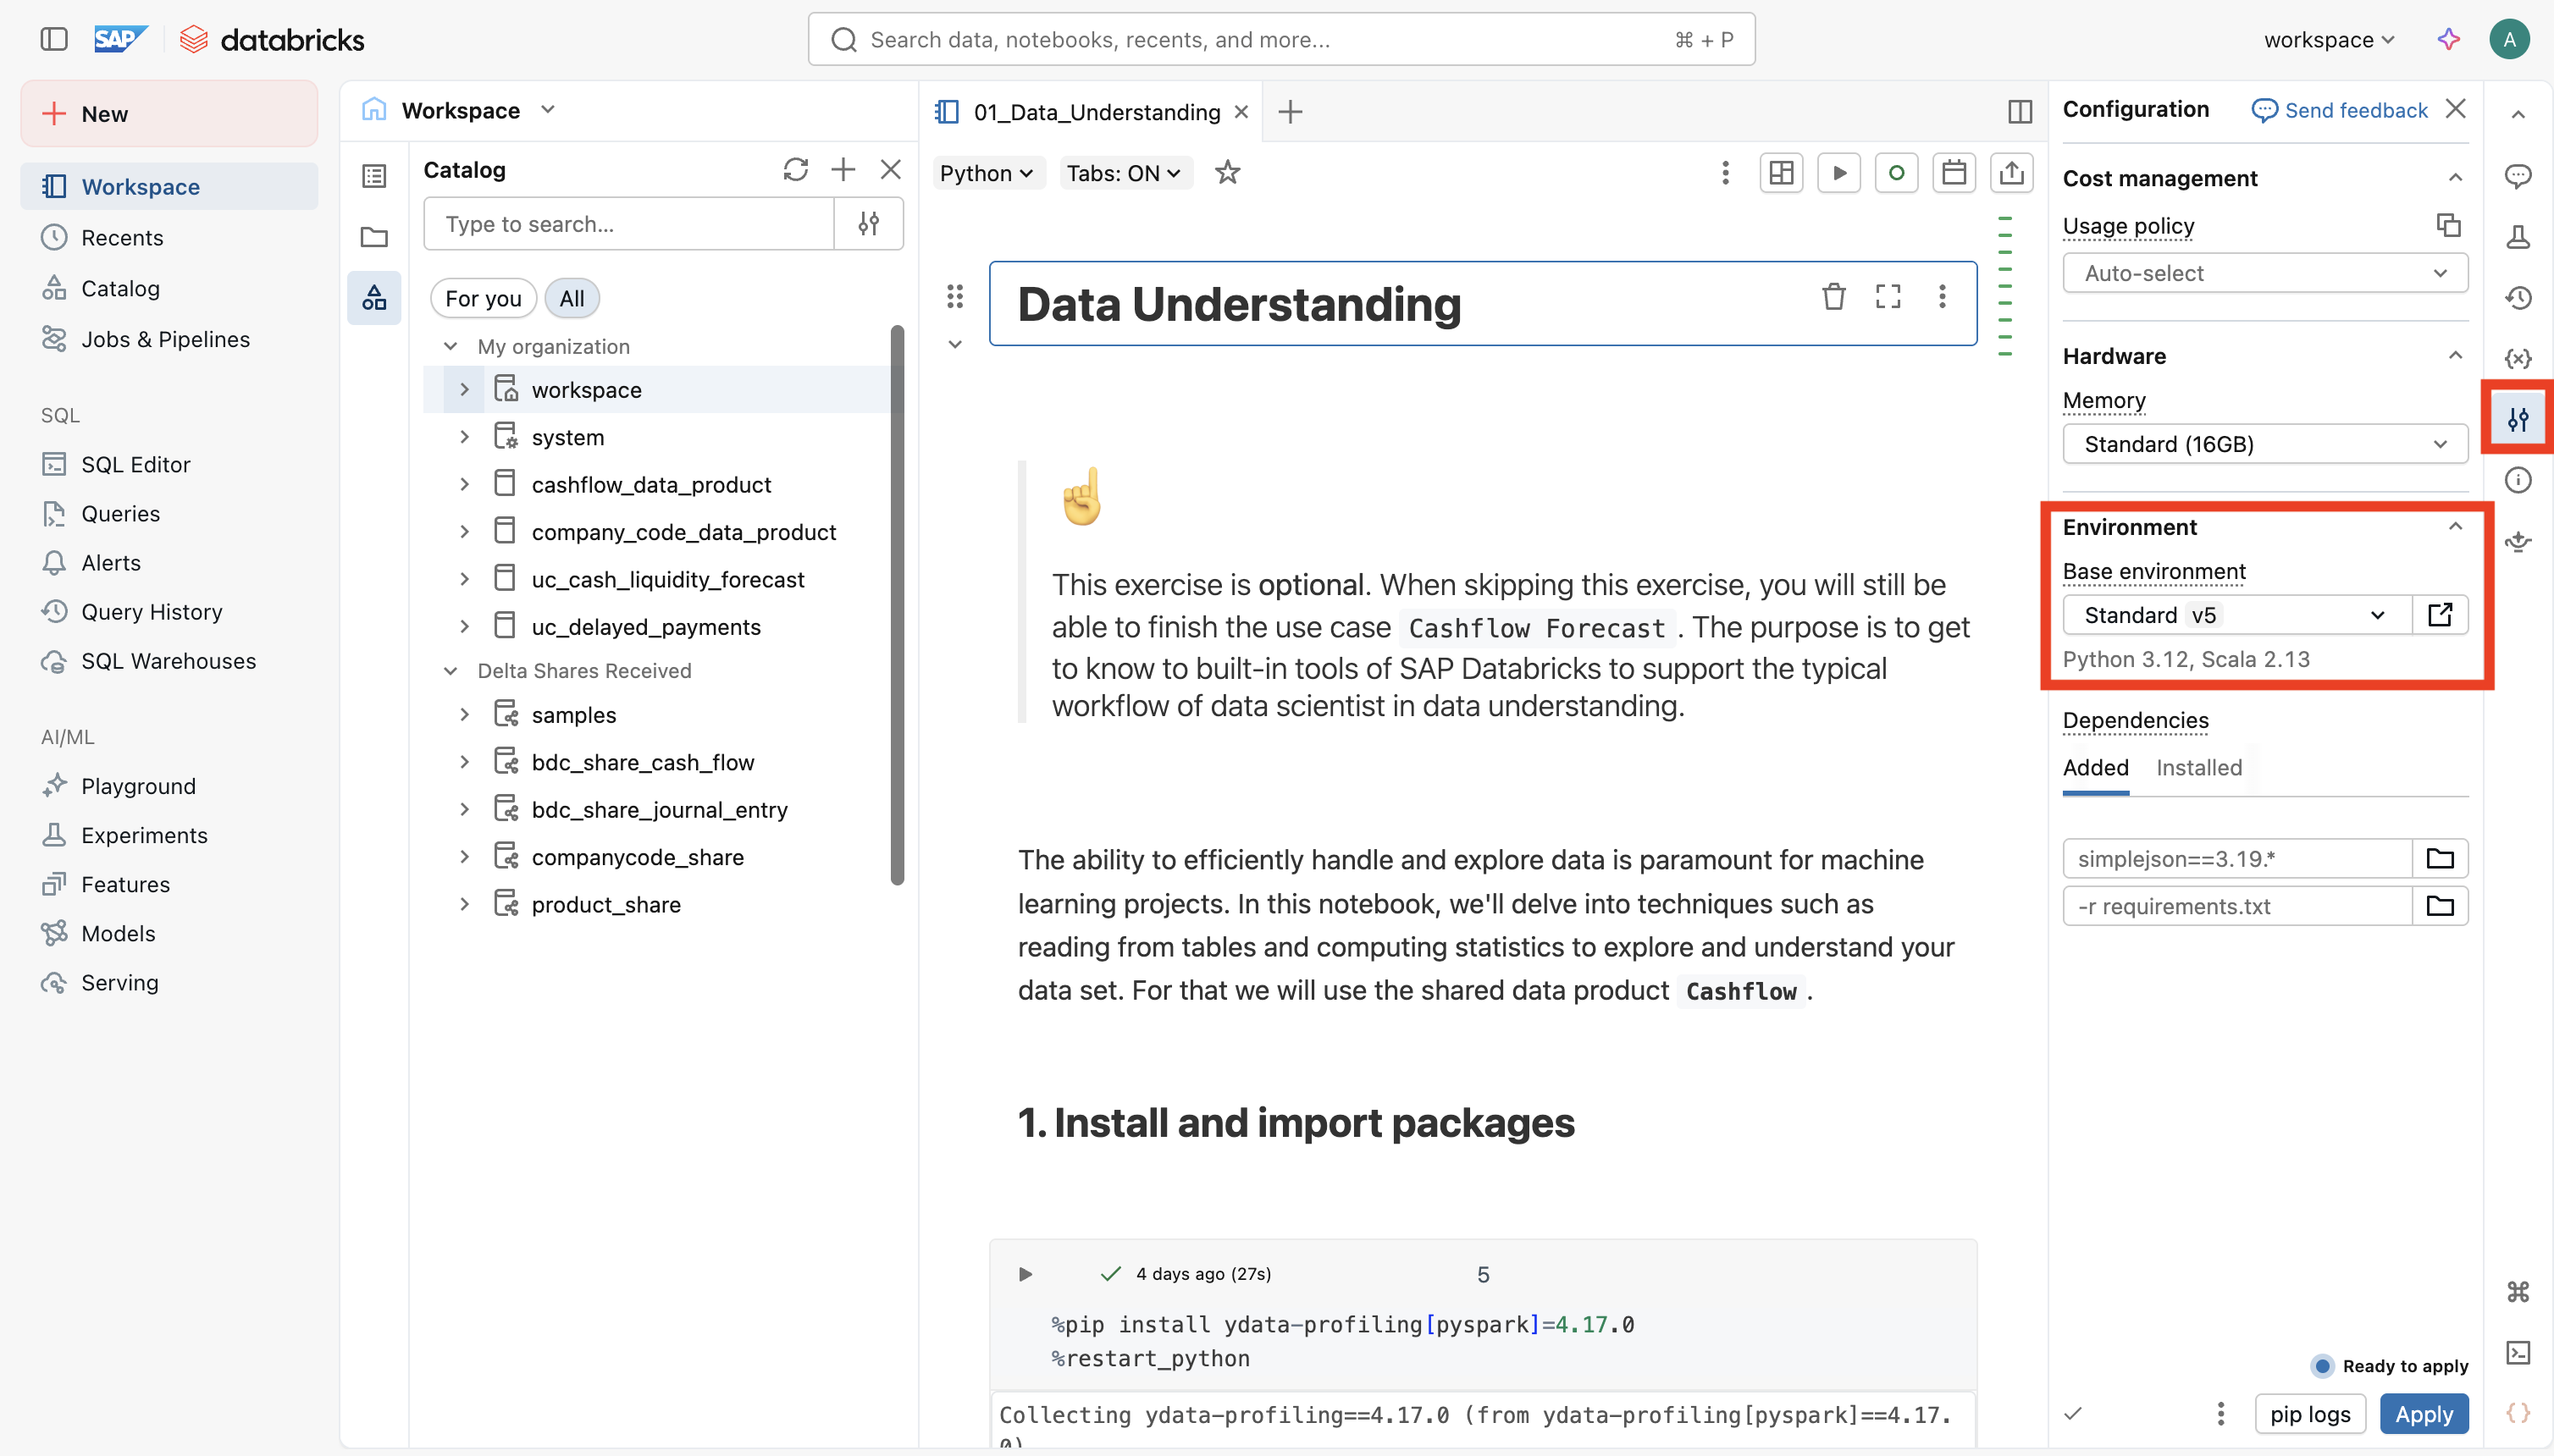2554x1456 pixels.
Task: Open notebook kebab menu in toolbar
Action: coord(1725,173)
